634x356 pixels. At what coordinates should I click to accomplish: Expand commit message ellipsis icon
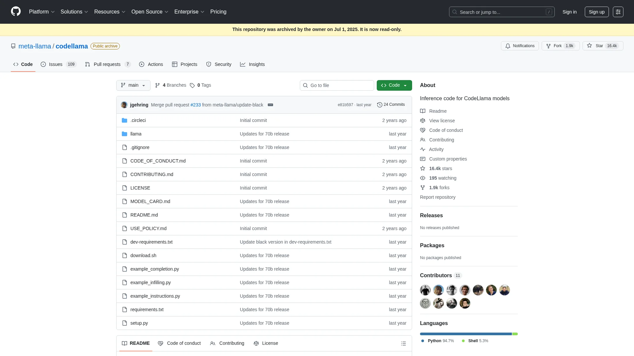(x=270, y=105)
